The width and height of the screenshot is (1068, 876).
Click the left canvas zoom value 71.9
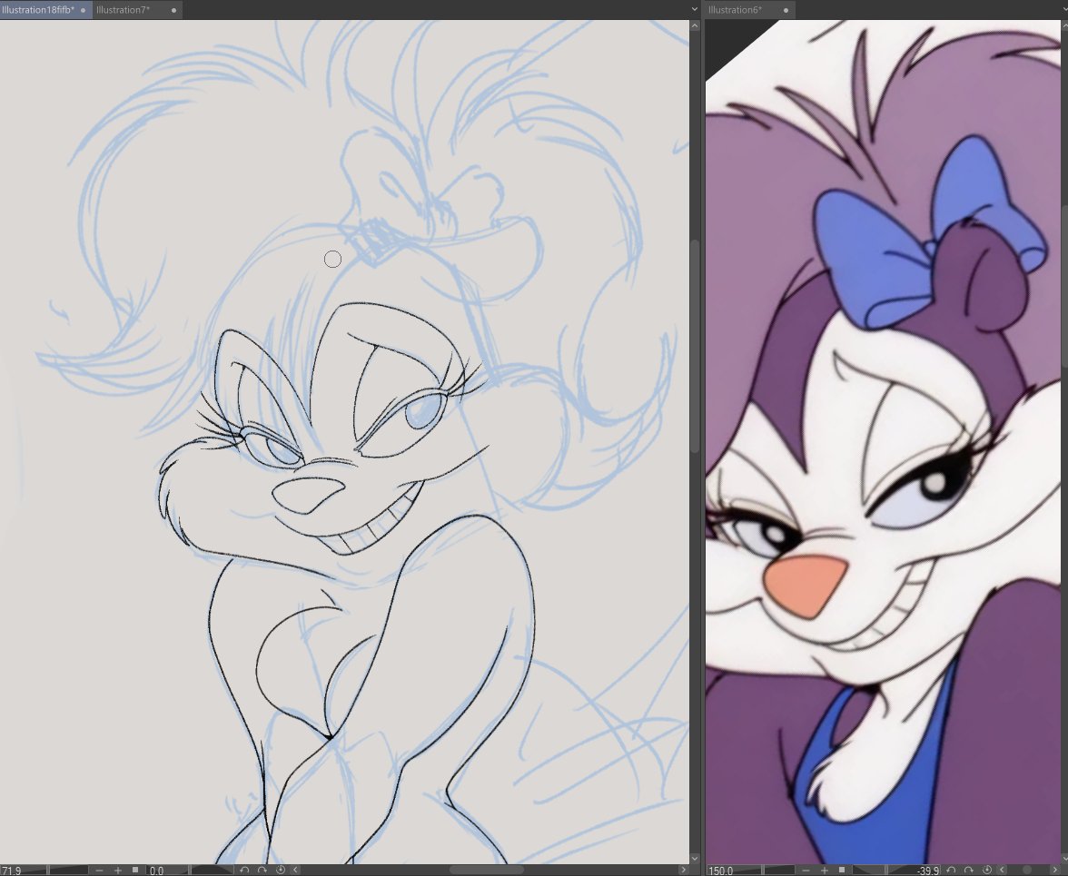point(12,871)
